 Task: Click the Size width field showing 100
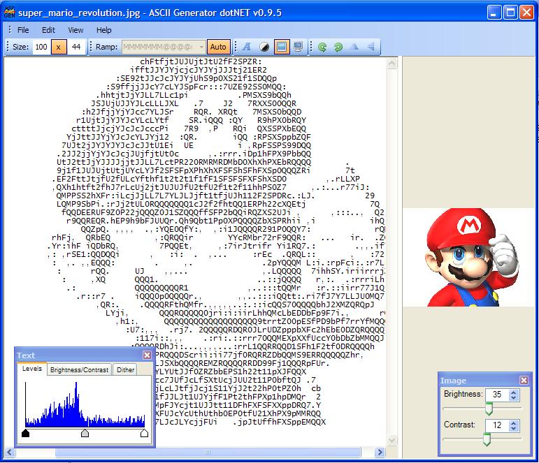[41, 47]
